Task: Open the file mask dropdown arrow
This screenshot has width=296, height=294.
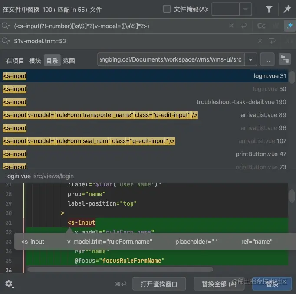Action: click(245, 9)
